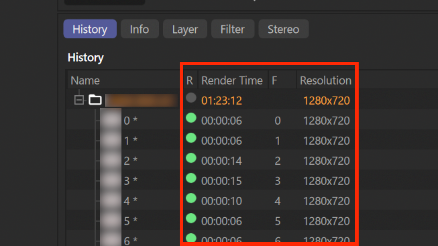Click the green dot for frame 5
This screenshot has height=246, width=438.
[191, 218]
